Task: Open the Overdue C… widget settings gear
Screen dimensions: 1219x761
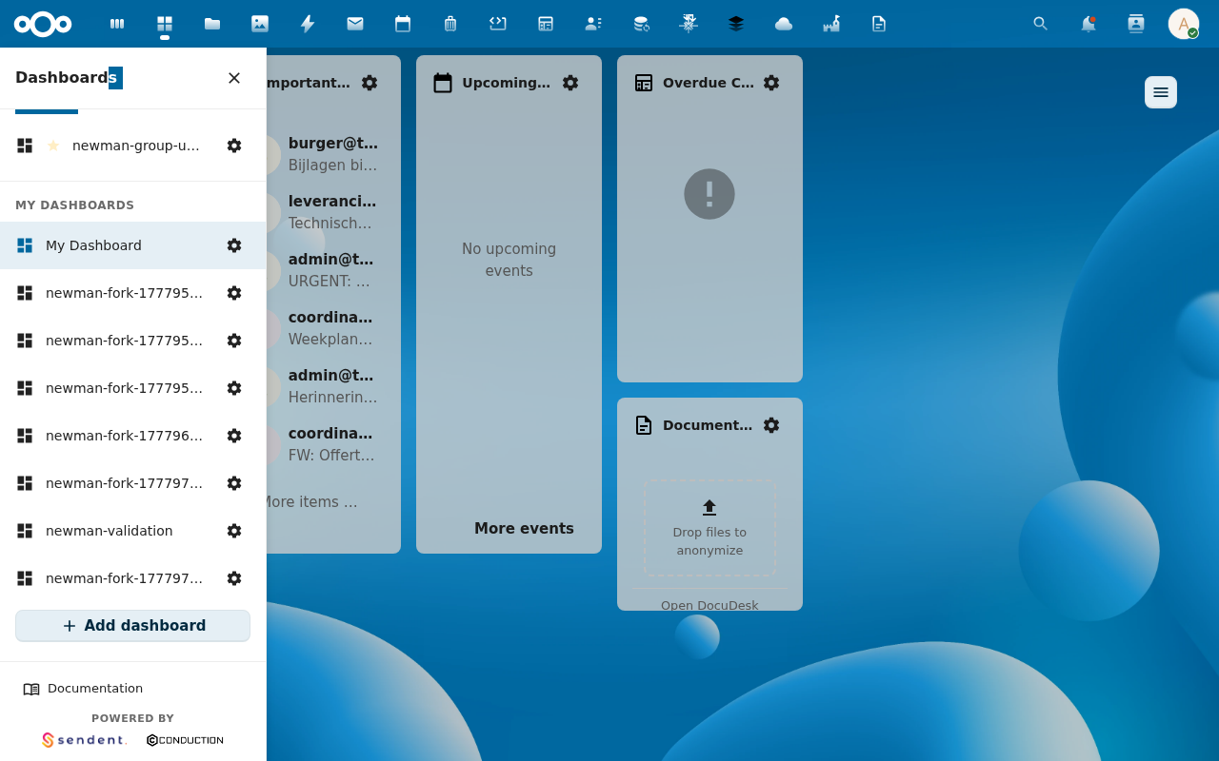Action: [771, 83]
